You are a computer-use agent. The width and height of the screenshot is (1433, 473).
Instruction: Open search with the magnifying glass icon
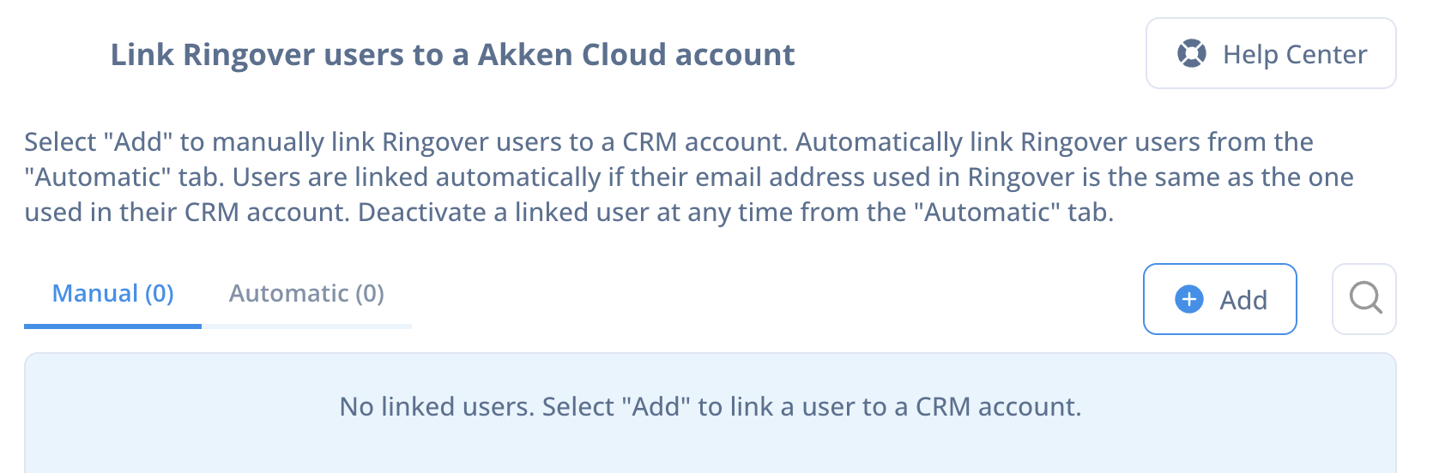1364,298
